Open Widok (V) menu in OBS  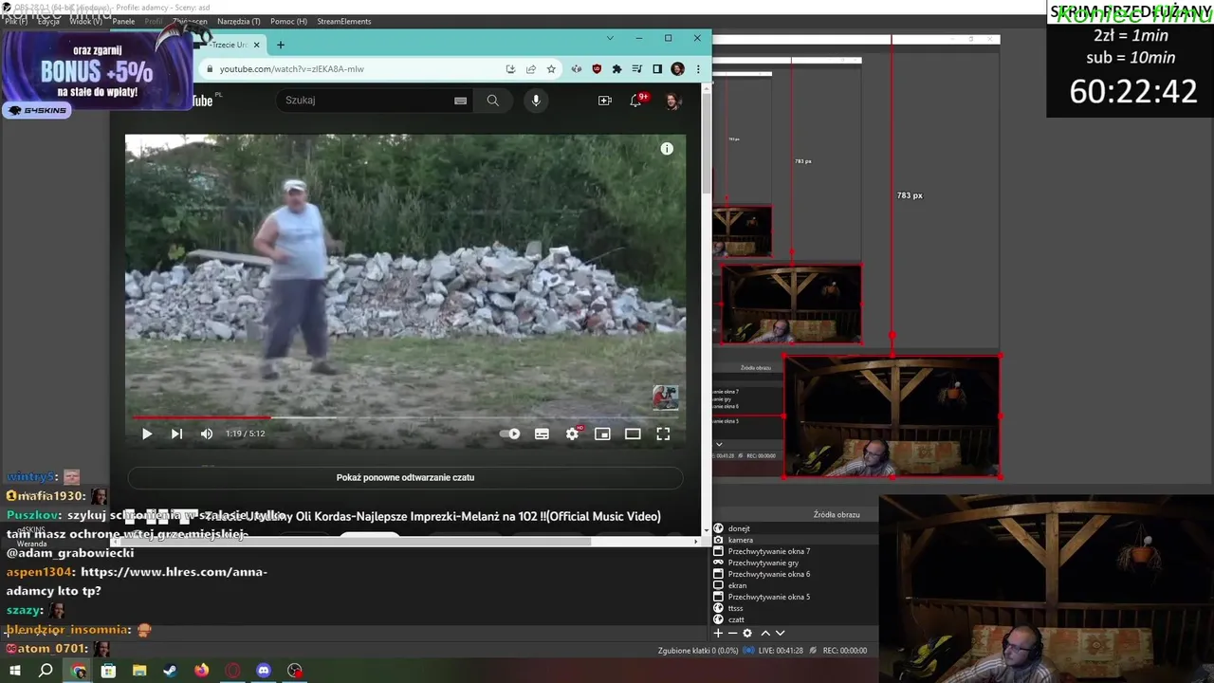coord(85,21)
